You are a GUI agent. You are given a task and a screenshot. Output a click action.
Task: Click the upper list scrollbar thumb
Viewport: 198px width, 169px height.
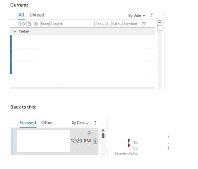tap(160, 28)
